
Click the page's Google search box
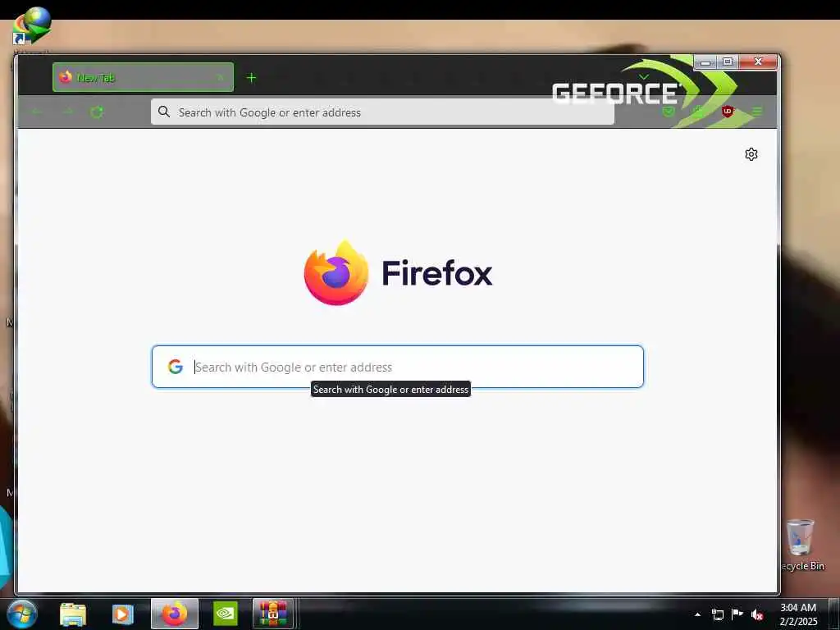[398, 367]
